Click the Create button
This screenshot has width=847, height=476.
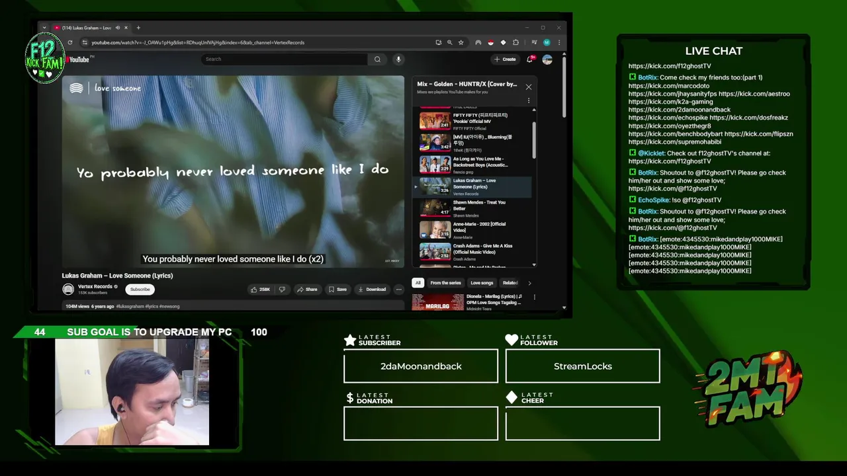pyautogui.click(x=505, y=59)
